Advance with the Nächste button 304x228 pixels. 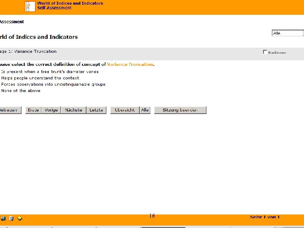73,110
